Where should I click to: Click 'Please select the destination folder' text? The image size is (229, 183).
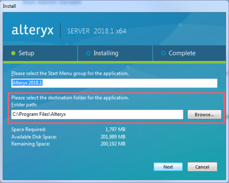pos(70,98)
